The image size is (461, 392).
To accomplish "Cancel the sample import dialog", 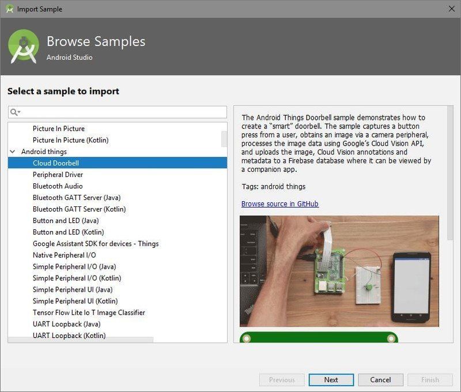I will 380,380.
